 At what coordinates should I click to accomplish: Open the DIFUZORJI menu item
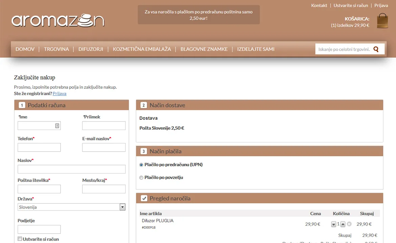click(x=91, y=49)
